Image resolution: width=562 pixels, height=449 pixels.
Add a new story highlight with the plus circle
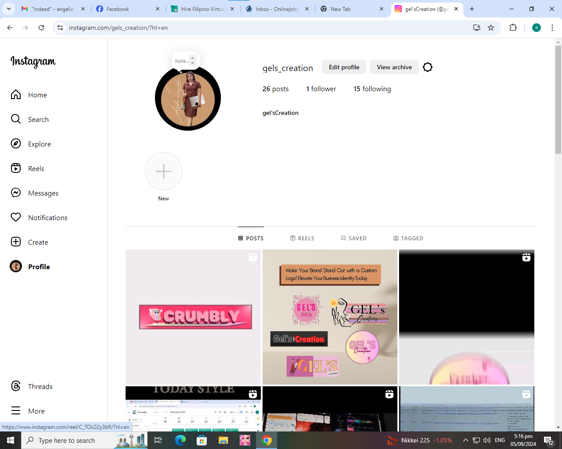click(163, 171)
